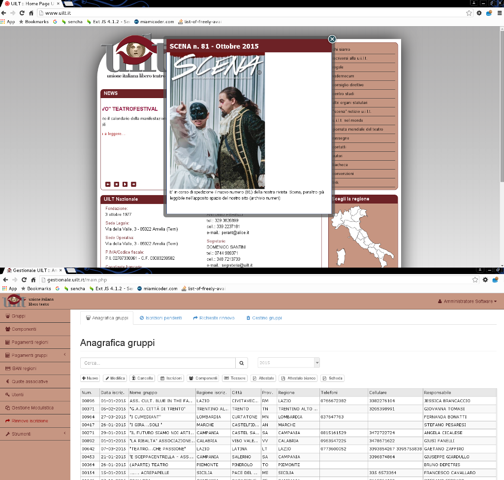Open the settings gear extension in top browser
The image size is (504, 480).
pos(479,13)
